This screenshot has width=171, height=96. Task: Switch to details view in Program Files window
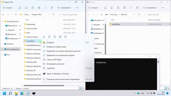(x=80, y=88)
